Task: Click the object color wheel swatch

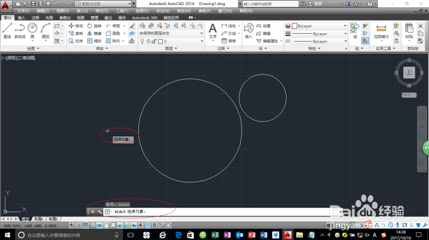Action: pos(288,26)
